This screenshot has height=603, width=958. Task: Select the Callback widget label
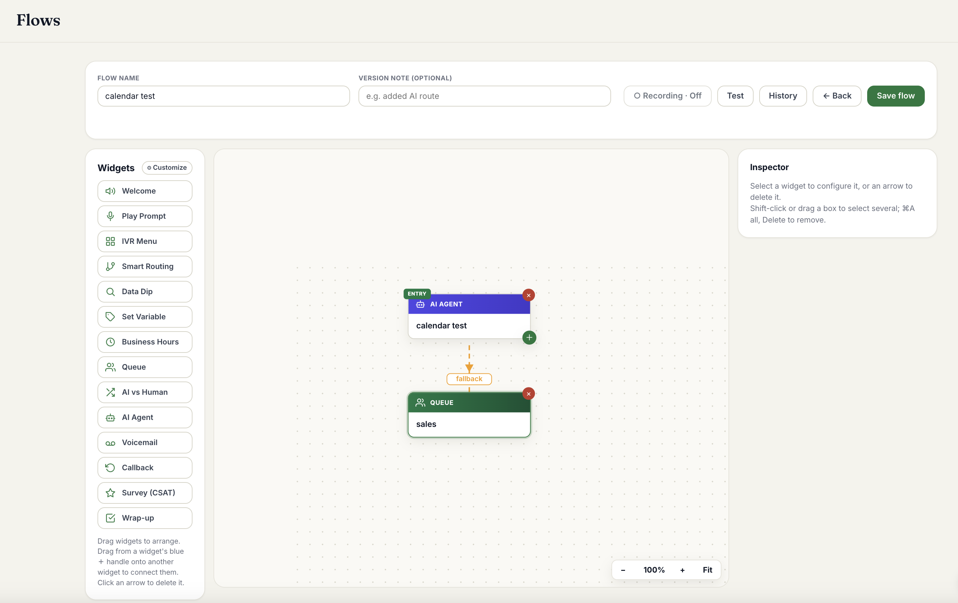[138, 468]
